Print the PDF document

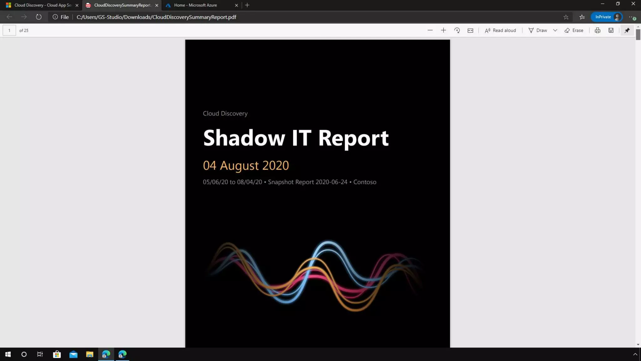[597, 30]
